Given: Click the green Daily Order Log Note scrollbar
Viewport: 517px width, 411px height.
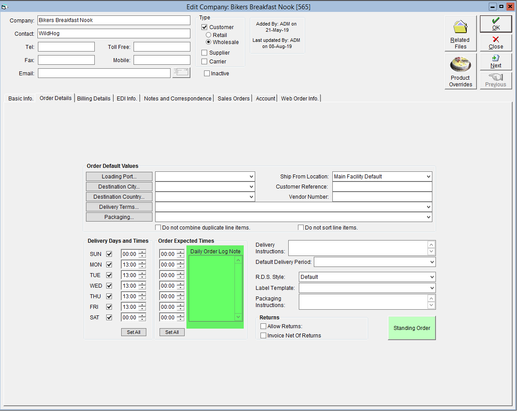Looking at the screenshot, I should [238, 289].
